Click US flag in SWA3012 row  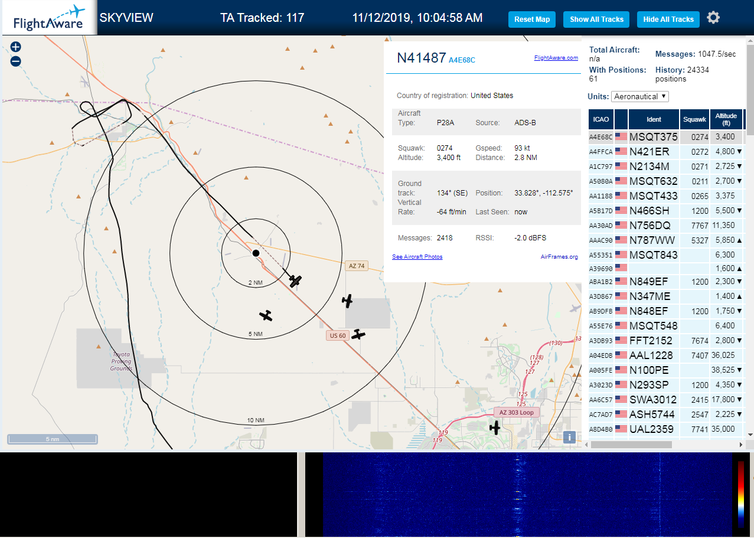(x=621, y=399)
